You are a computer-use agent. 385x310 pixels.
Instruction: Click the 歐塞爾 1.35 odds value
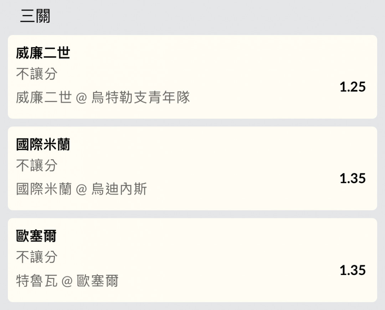tap(353, 270)
